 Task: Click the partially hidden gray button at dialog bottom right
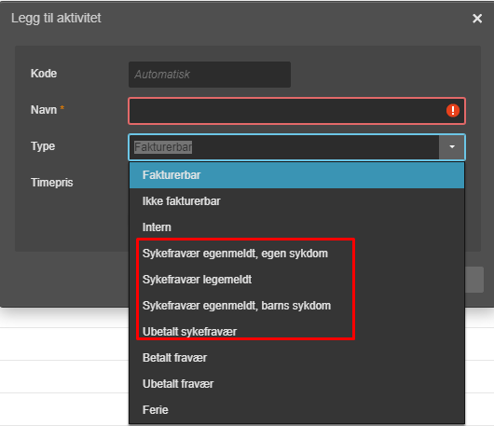pos(474,280)
